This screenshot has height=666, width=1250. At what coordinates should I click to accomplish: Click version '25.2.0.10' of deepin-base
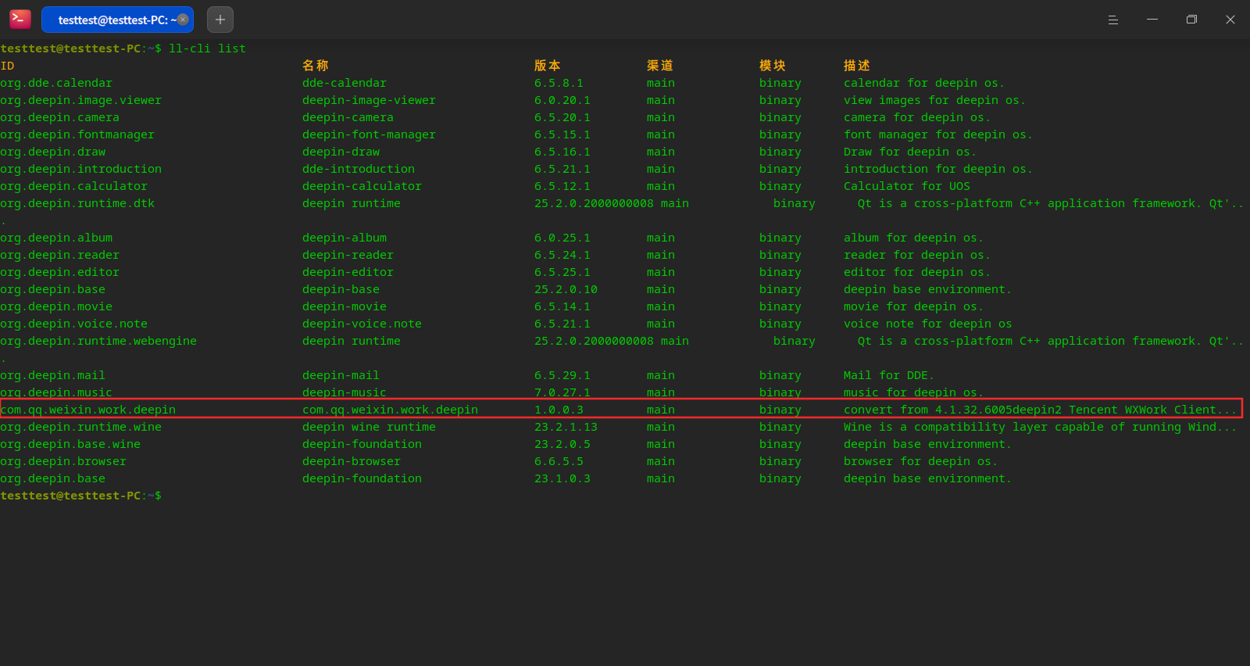point(566,289)
